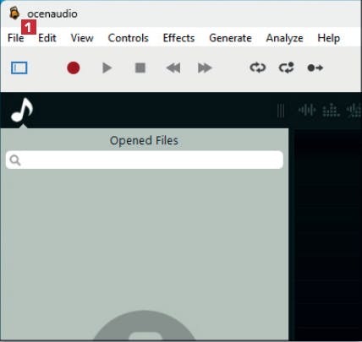Open the Controls menu
The width and height of the screenshot is (362, 342).
[129, 38]
